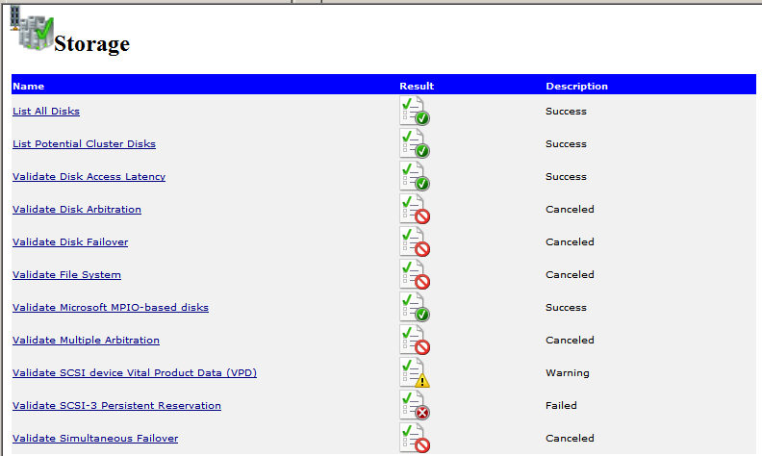Click the Warning description text
This screenshot has width=762, height=456.
(x=568, y=373)
